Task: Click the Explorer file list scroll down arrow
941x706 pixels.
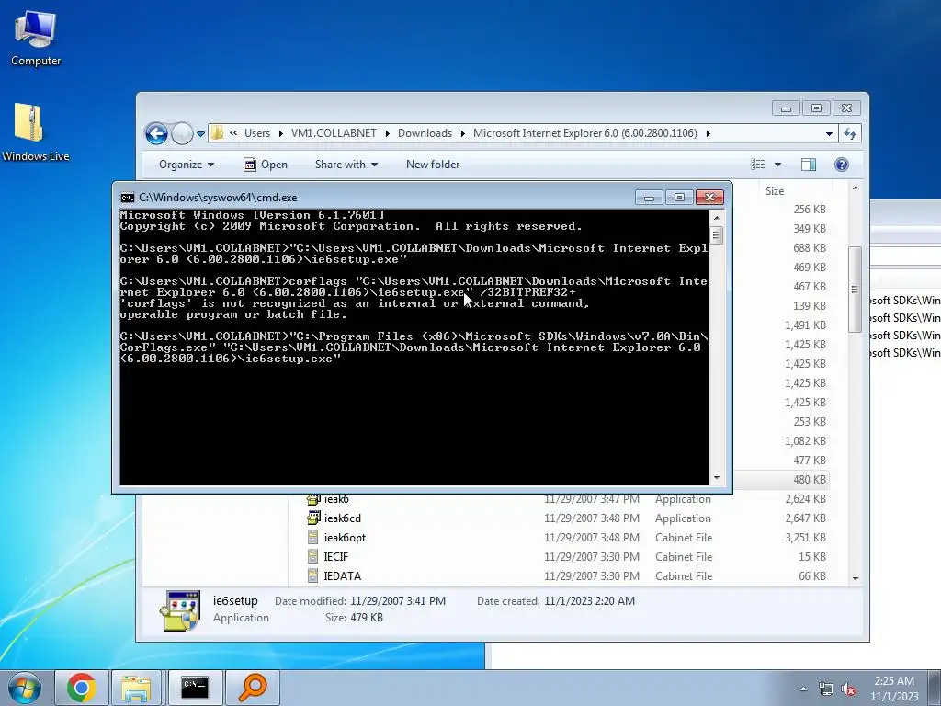Action: [856, 579]
